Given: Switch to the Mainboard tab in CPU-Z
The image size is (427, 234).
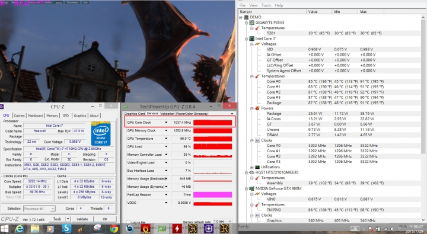Looking at the screenshot, I should (36, 116).
